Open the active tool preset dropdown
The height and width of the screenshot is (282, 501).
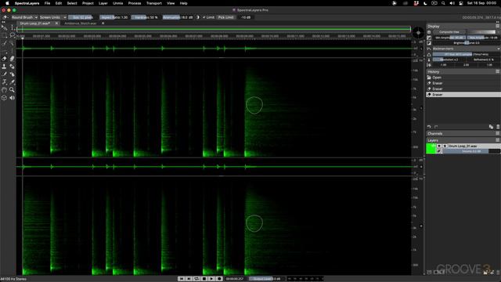(x=5, y=17)
